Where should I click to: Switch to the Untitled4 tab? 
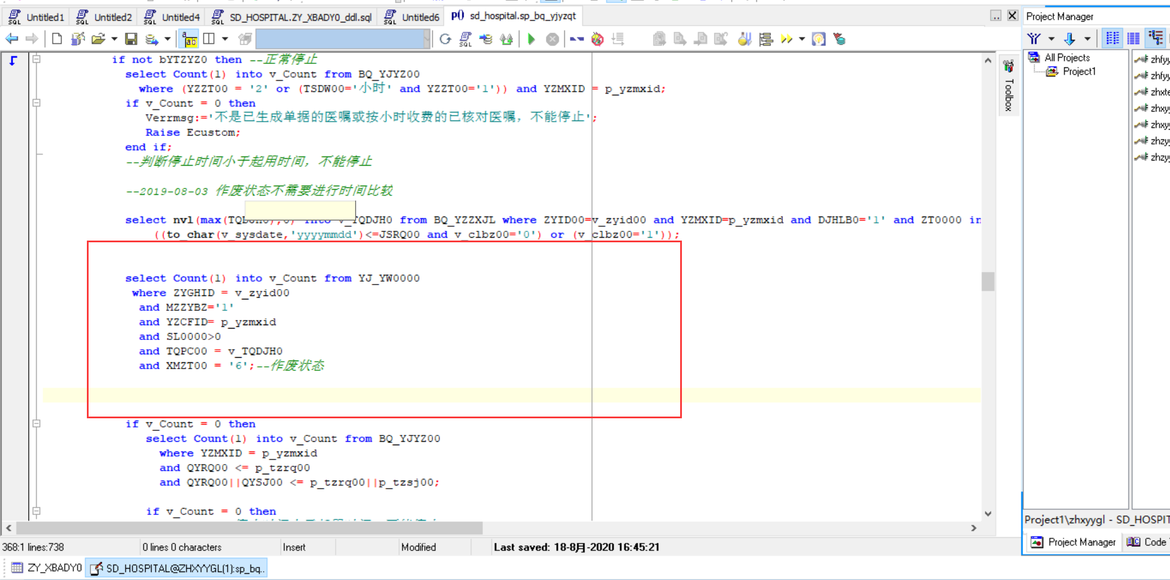point(171,17)
